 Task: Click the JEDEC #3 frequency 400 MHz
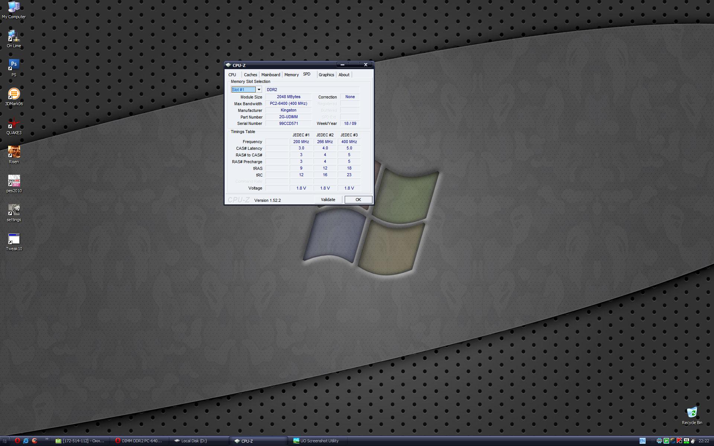[x=349, y=142]
